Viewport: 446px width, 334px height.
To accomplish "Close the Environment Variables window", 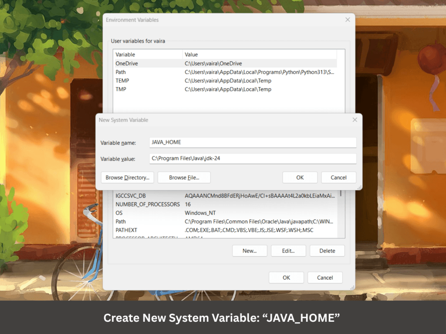I will [x=348, y=20].
